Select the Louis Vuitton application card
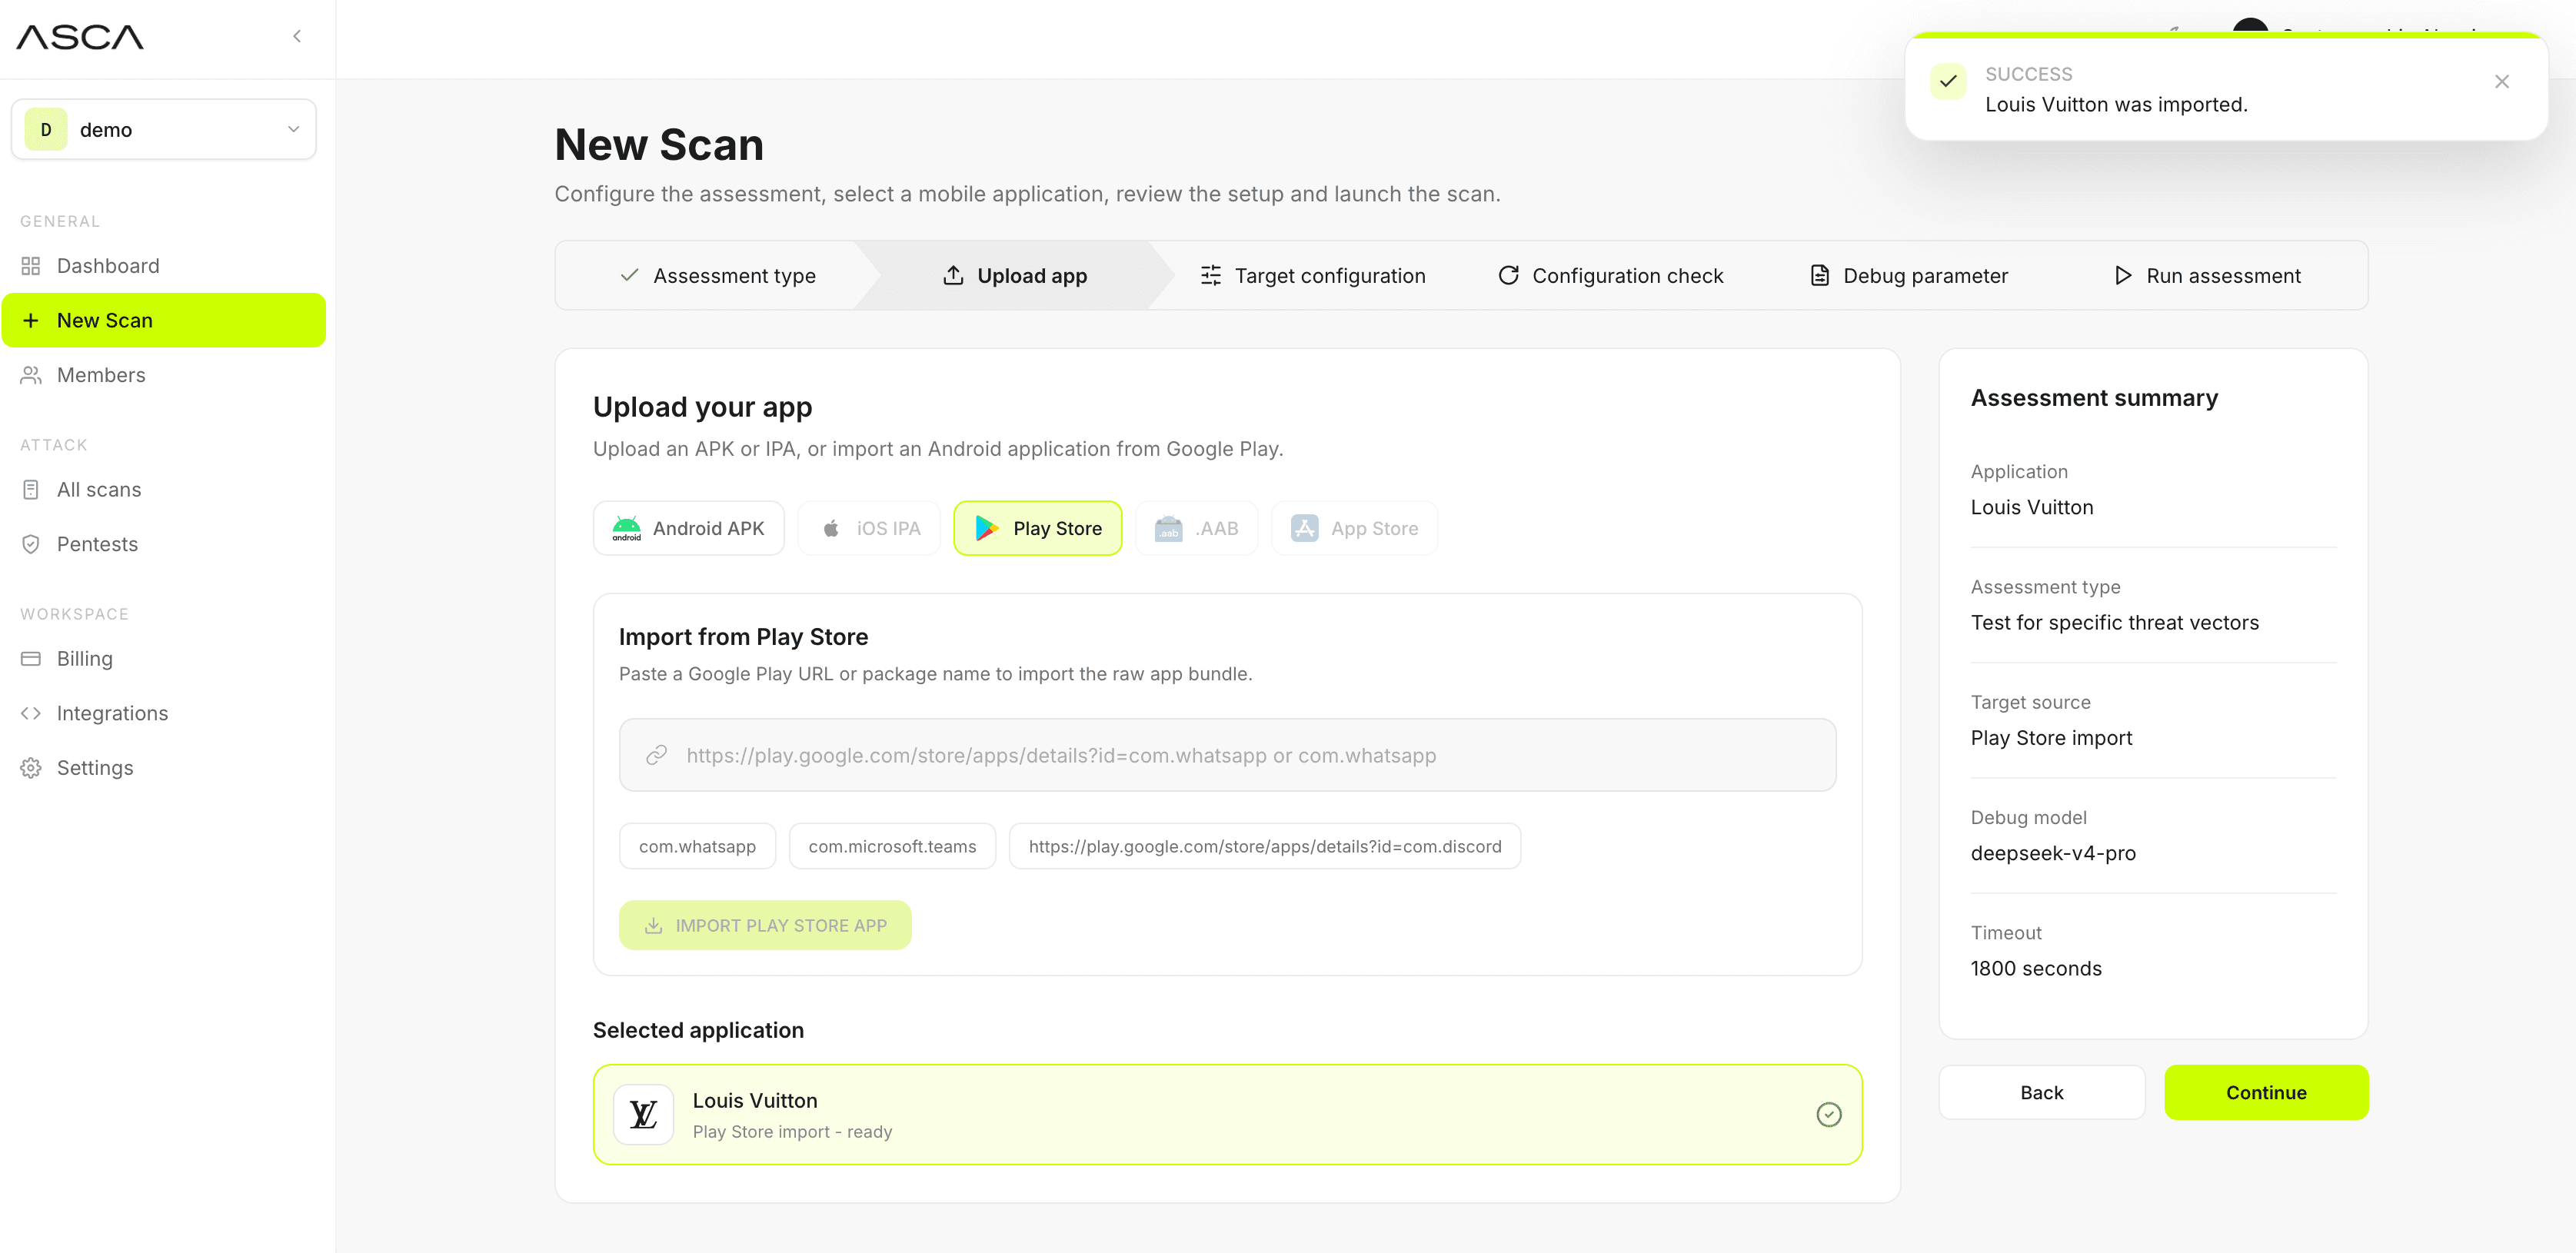This screenshot has width=2576, height=1253. 1228,1114
